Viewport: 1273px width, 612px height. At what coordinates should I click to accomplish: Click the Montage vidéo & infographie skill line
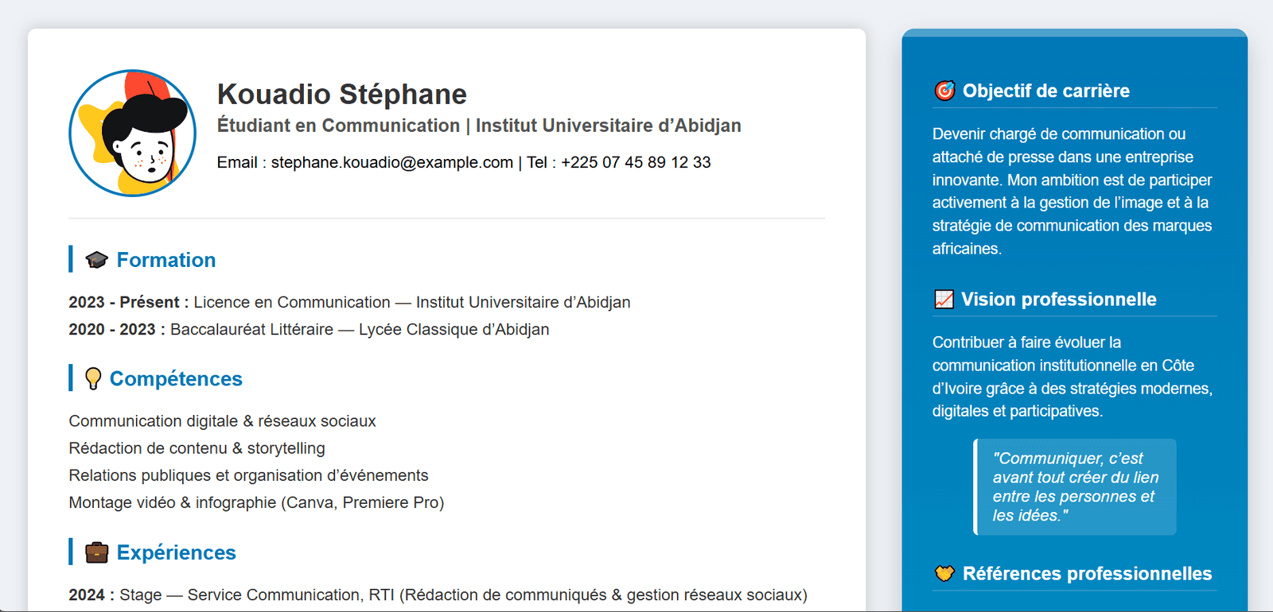(256, 502)
